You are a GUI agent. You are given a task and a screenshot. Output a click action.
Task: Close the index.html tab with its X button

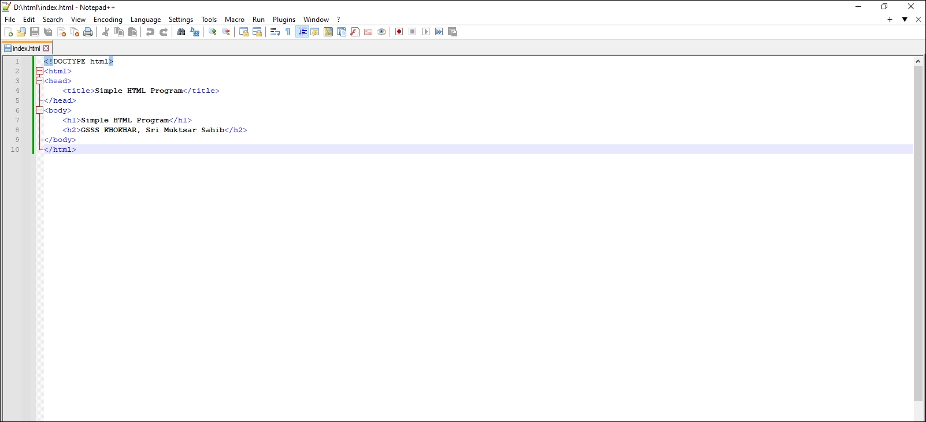(x=46, y=48)
